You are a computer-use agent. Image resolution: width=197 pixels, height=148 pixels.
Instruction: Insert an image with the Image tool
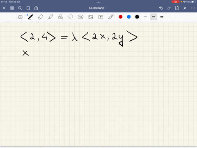(91, 17)
